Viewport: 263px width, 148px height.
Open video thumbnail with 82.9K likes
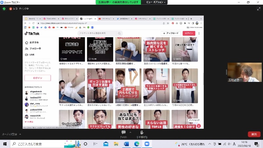pyautogui.click(x=128, y=49)
